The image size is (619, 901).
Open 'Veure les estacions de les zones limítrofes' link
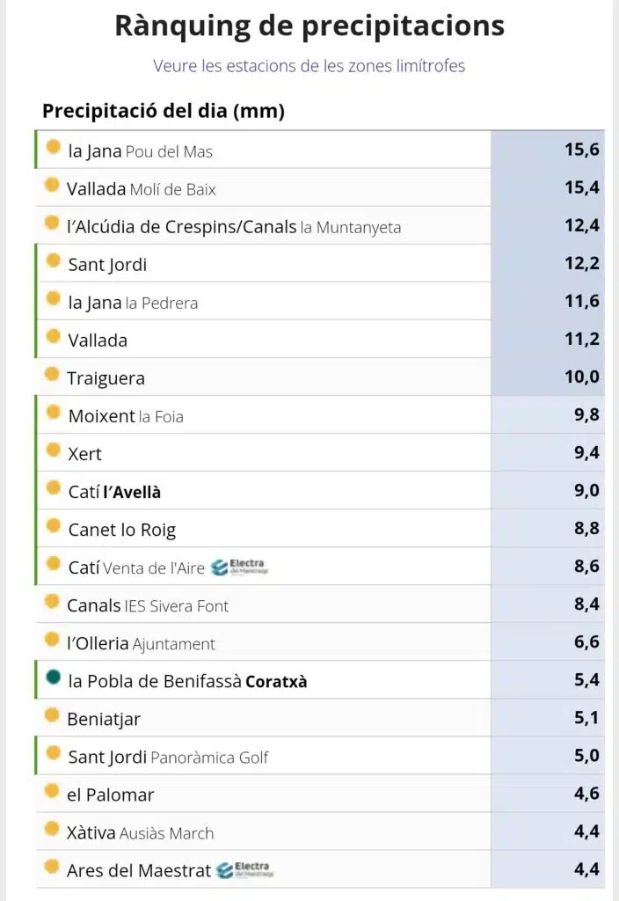click(309, 66)
